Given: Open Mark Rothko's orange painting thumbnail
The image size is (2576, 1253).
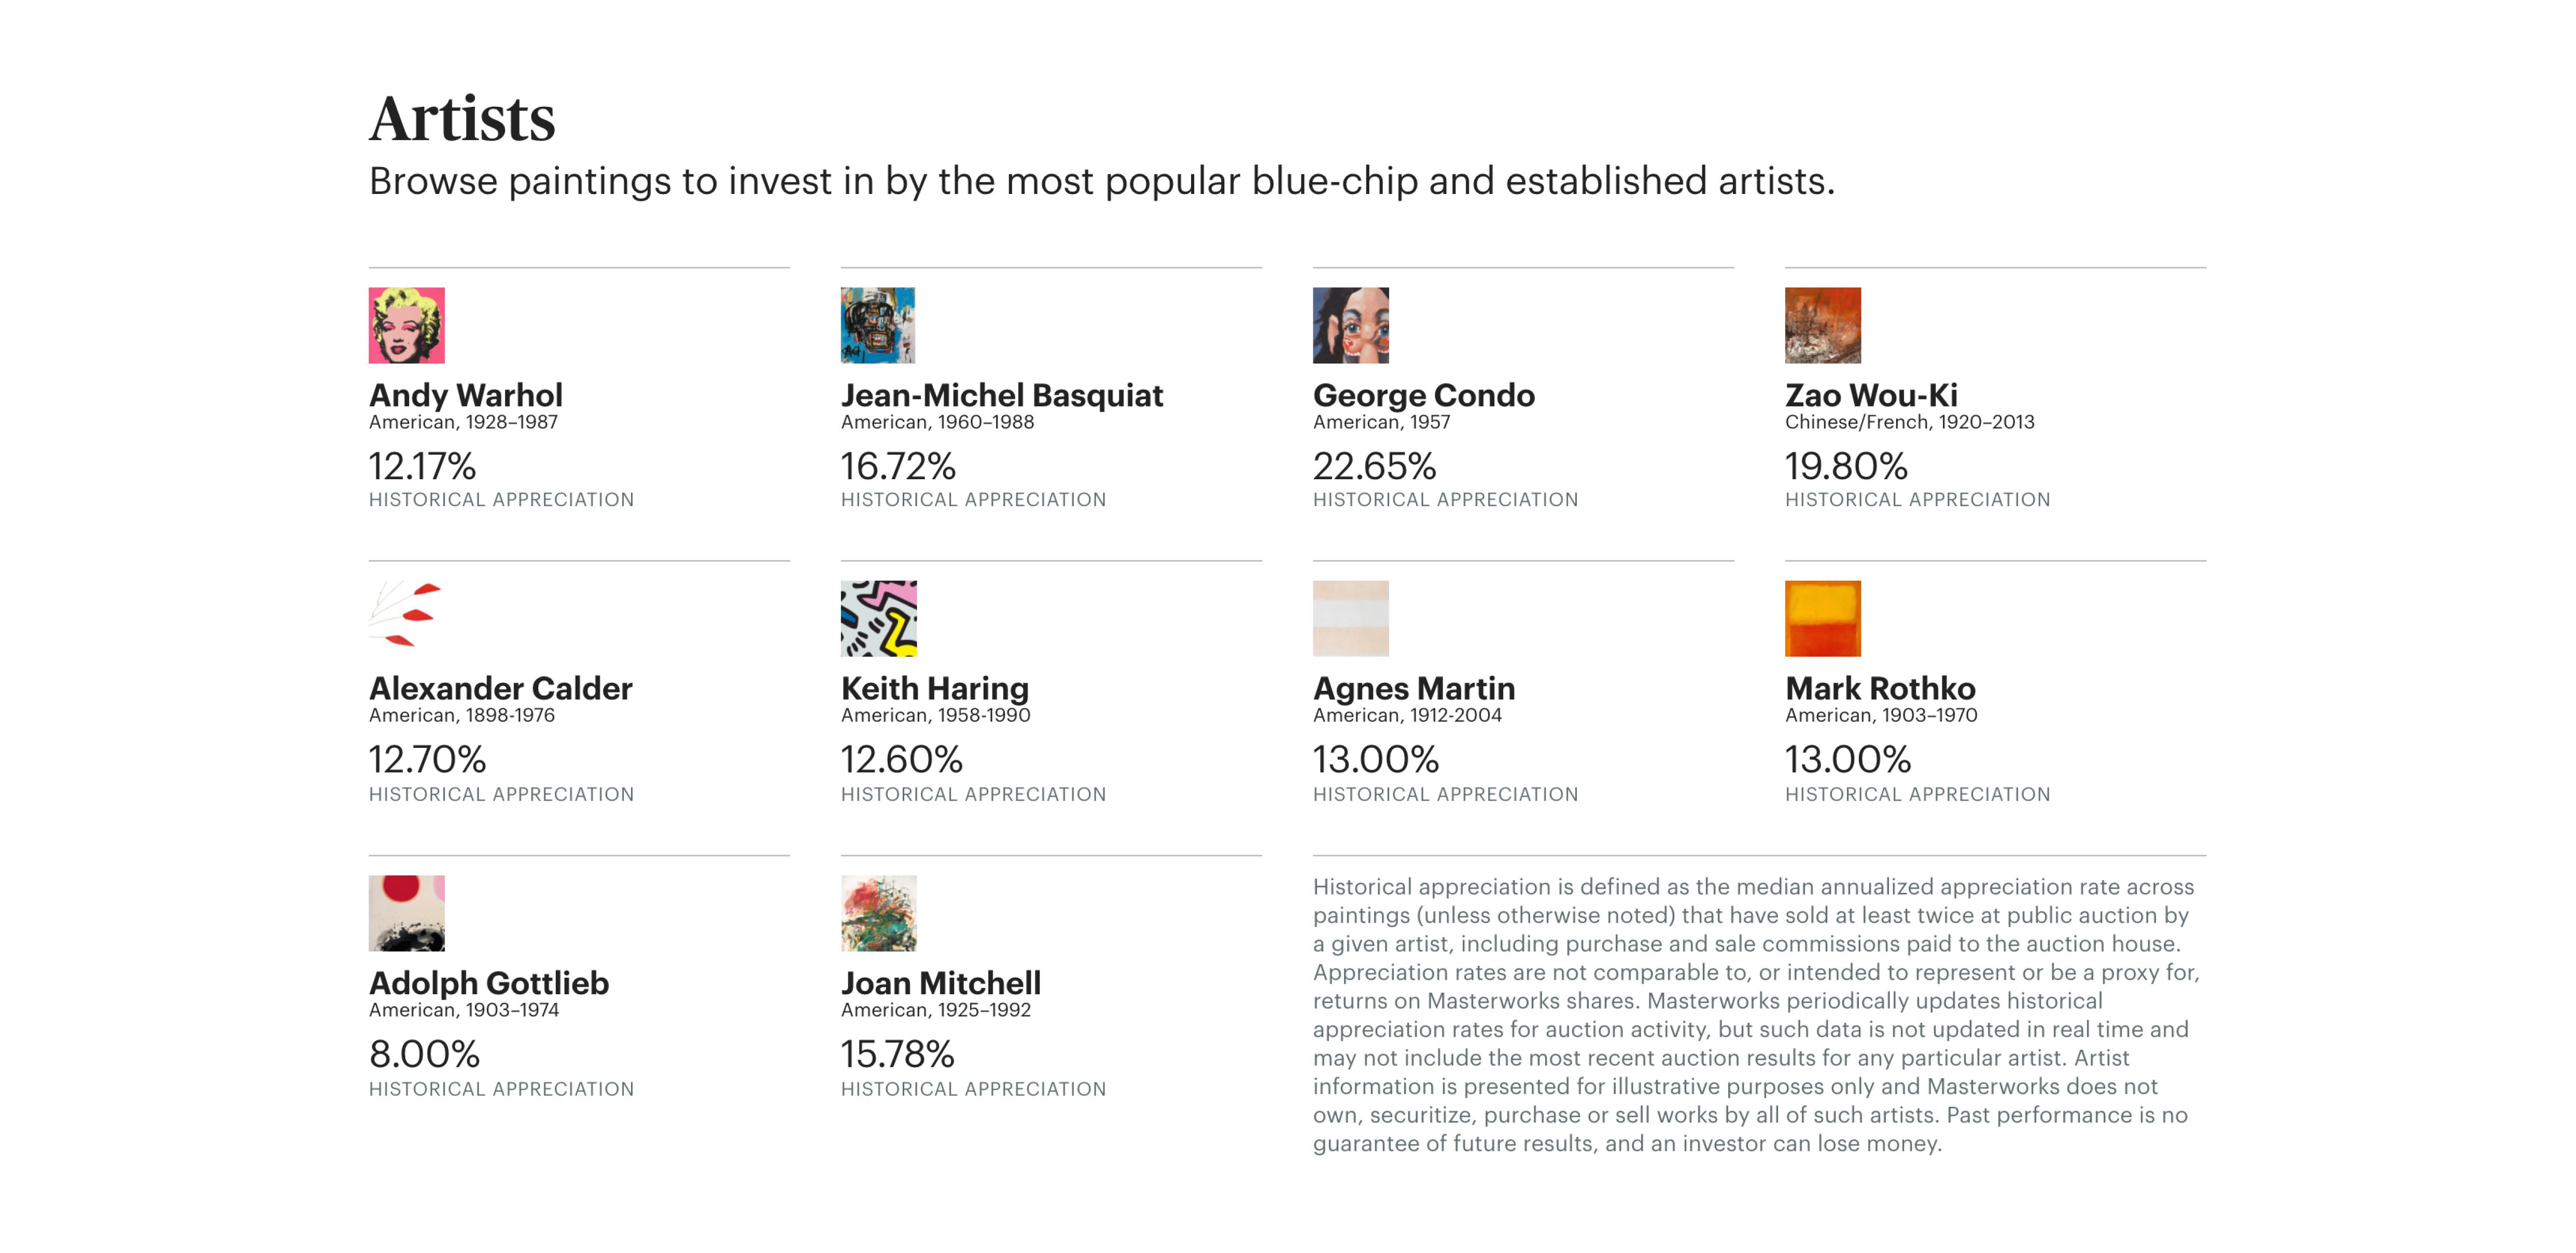Looking at the screenshot, I should (1822, 618).
